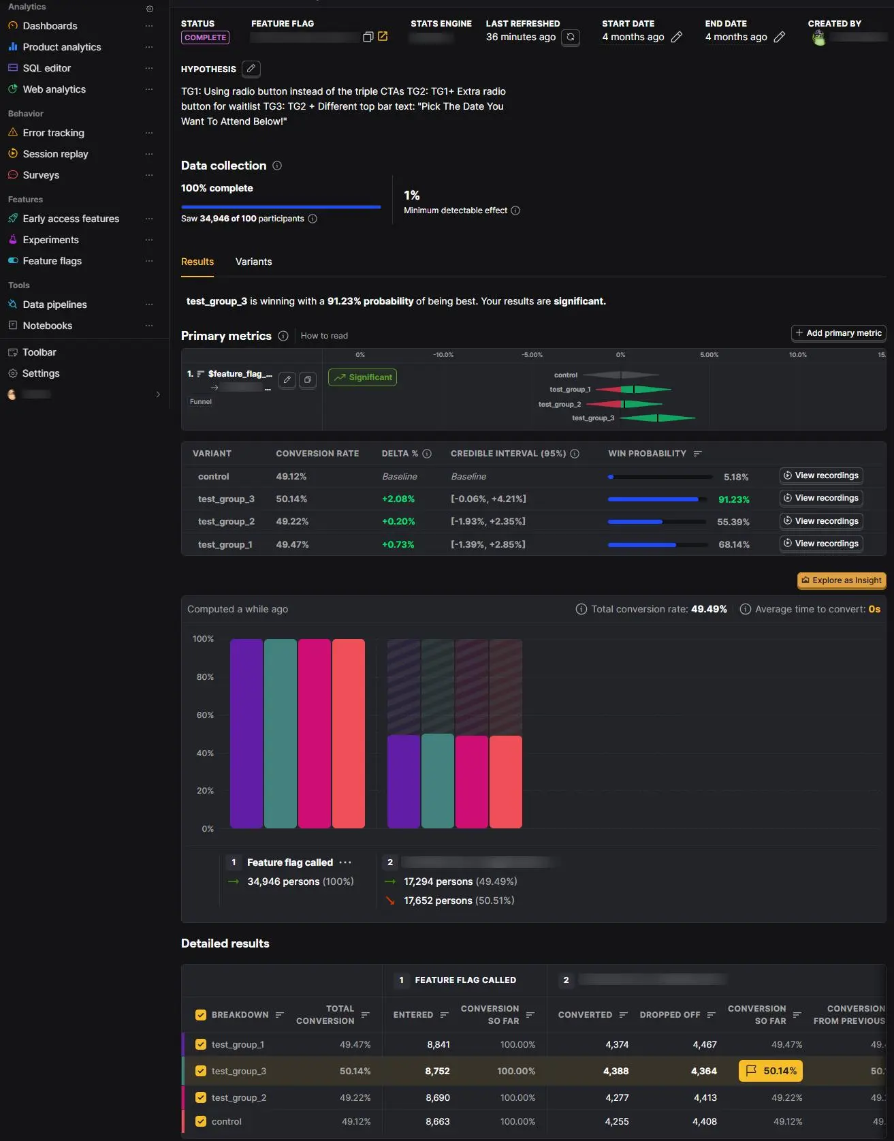Open Dashboards options ellipsis menu
The height and width of the screenshot is (1141, 894).
point(149,26)
